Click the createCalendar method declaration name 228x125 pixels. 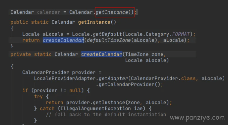(x=102, y=54)
